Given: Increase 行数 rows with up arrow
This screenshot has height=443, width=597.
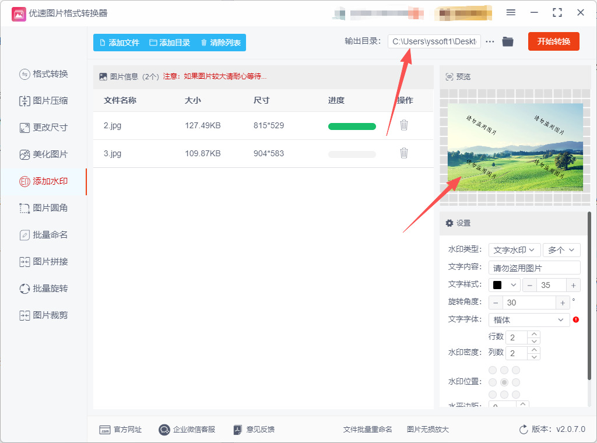Looking at the screenshot, I should (x=534, y=334).
